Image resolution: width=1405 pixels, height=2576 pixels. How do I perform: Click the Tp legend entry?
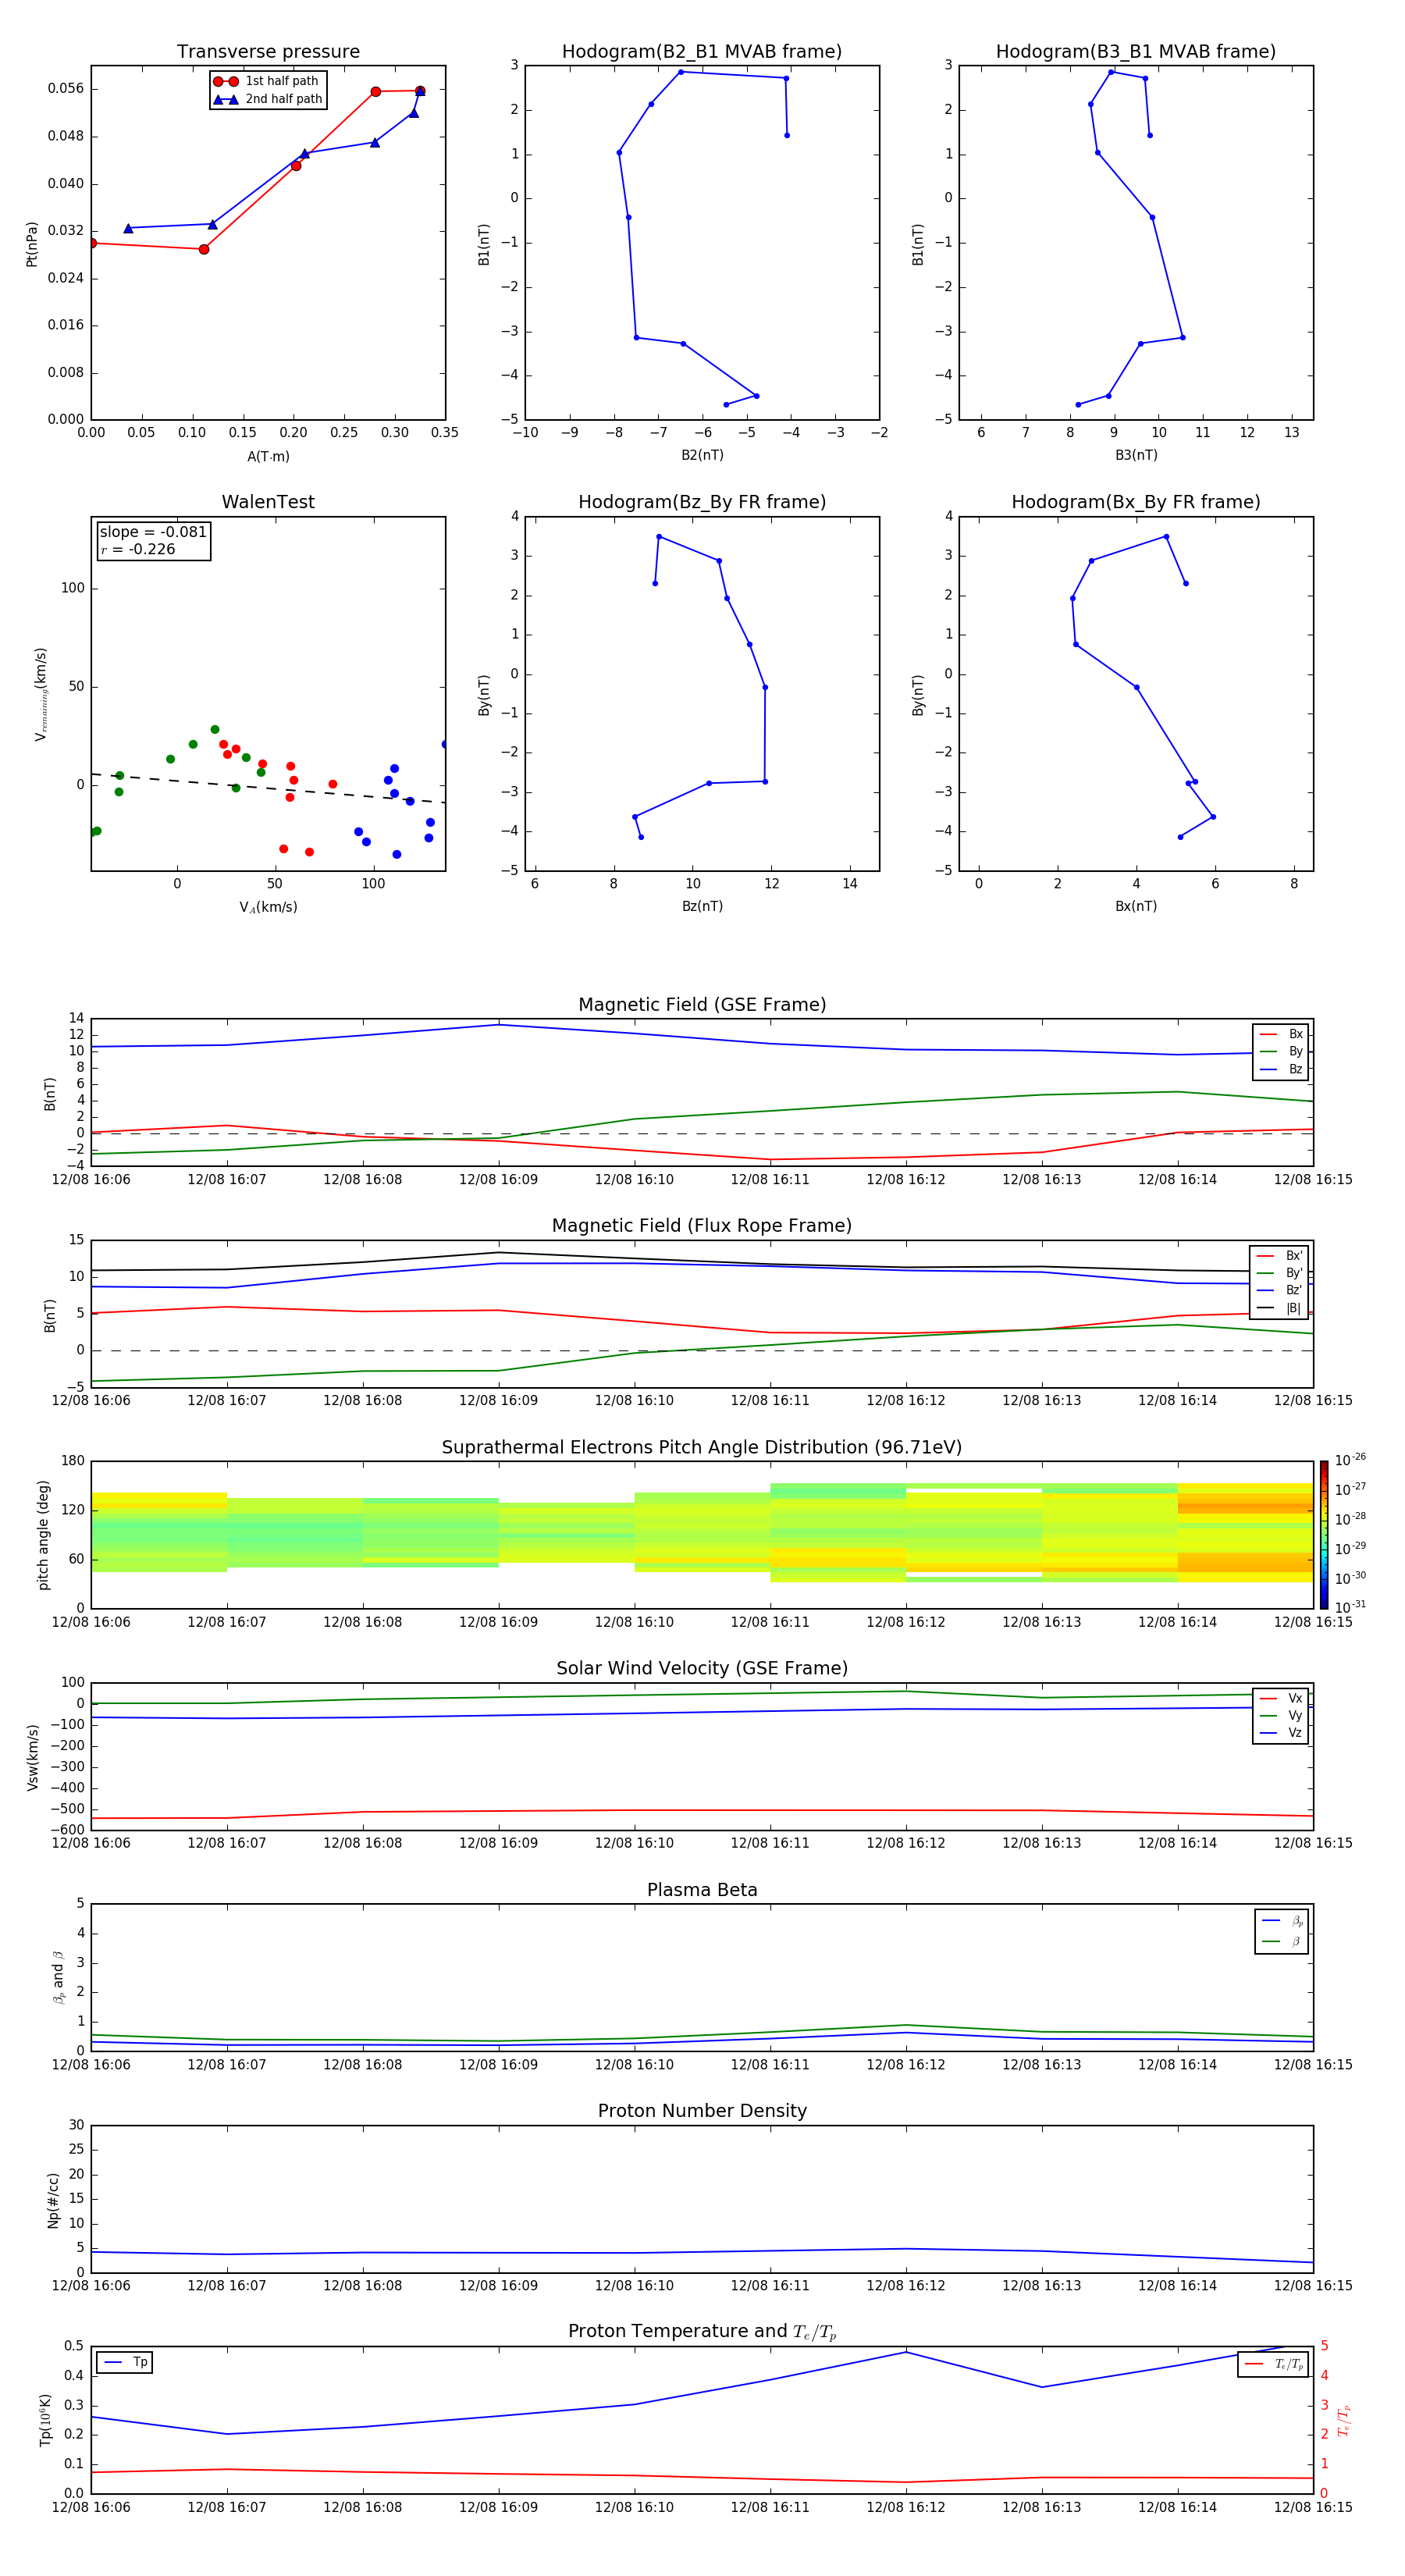pos(125,2362)
